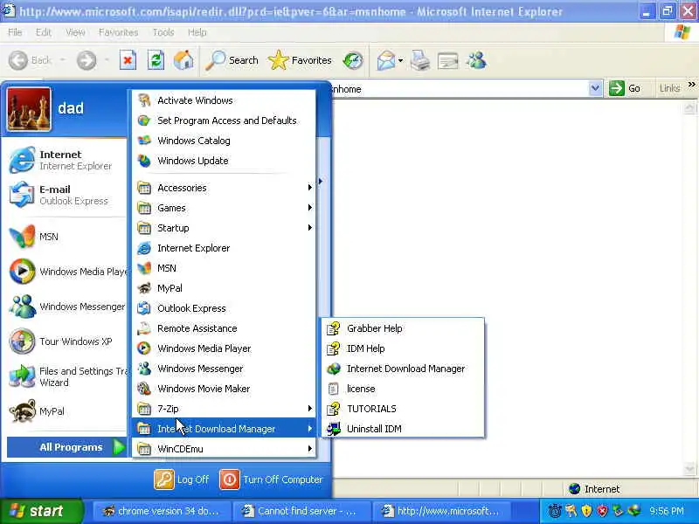Image resolution: width=699 pixels, height=524 pixels.
Task: Open the View menu
Action: 75,32
